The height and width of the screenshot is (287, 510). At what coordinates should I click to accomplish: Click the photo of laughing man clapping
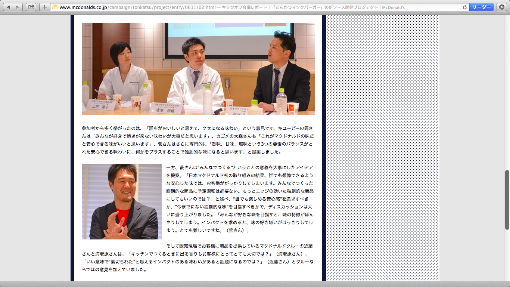(122, 201)
